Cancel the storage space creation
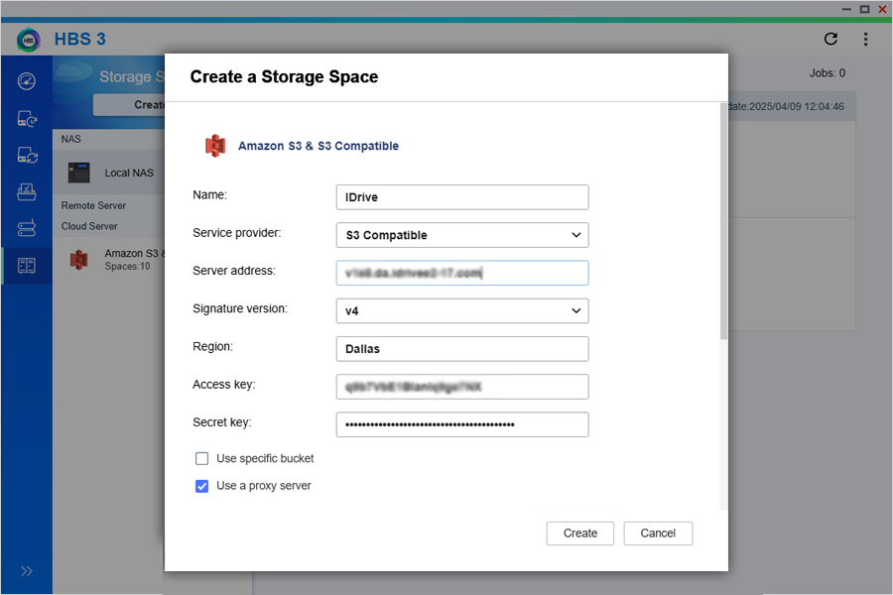Image resolution: width=893 pixels, height=595 pixels. 658,534
